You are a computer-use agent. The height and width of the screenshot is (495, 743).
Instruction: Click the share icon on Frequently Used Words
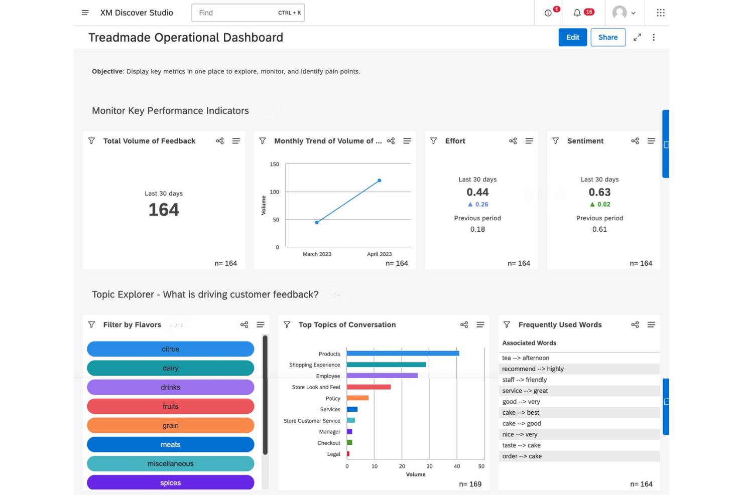coord(635,324)
